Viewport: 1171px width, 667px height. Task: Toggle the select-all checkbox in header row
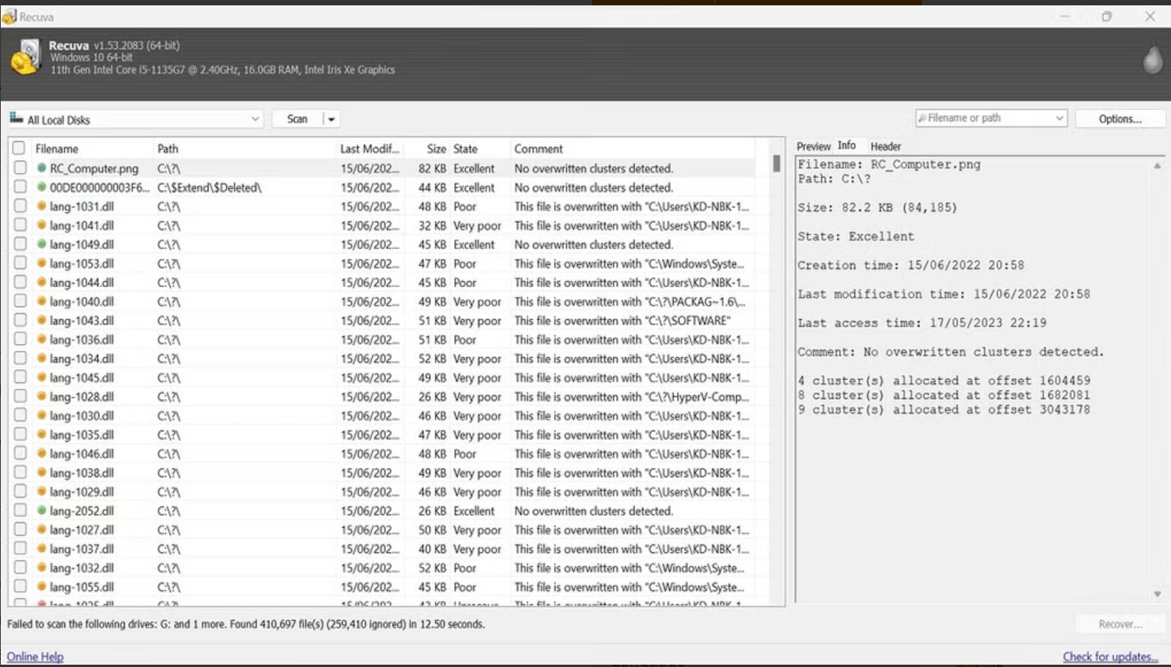point(19,149)
